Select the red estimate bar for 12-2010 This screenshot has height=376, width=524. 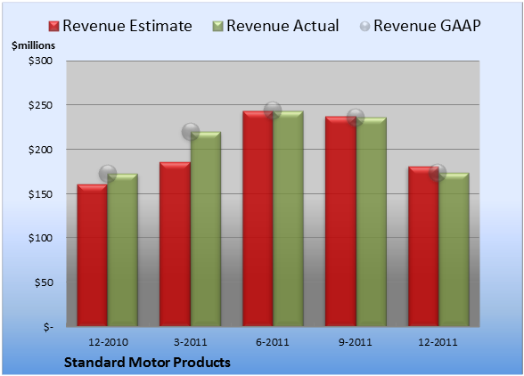[x=93, y=255]
